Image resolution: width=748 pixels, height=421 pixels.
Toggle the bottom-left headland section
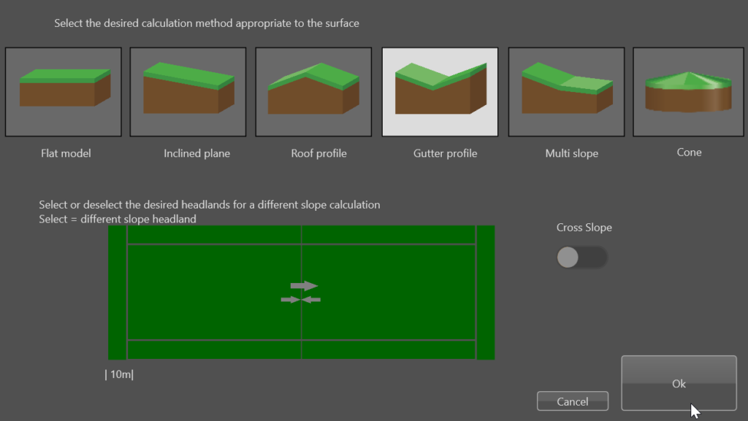(x=214, y=349)
